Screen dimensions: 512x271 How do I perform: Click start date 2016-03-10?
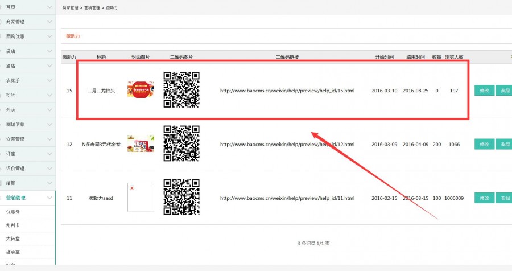pos(385,91)
